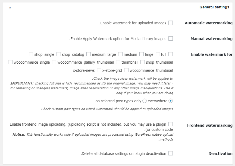Tick checkbox immediately right of 'thumbnail' label
235x166 pixels.
click(x=143, y=62)
